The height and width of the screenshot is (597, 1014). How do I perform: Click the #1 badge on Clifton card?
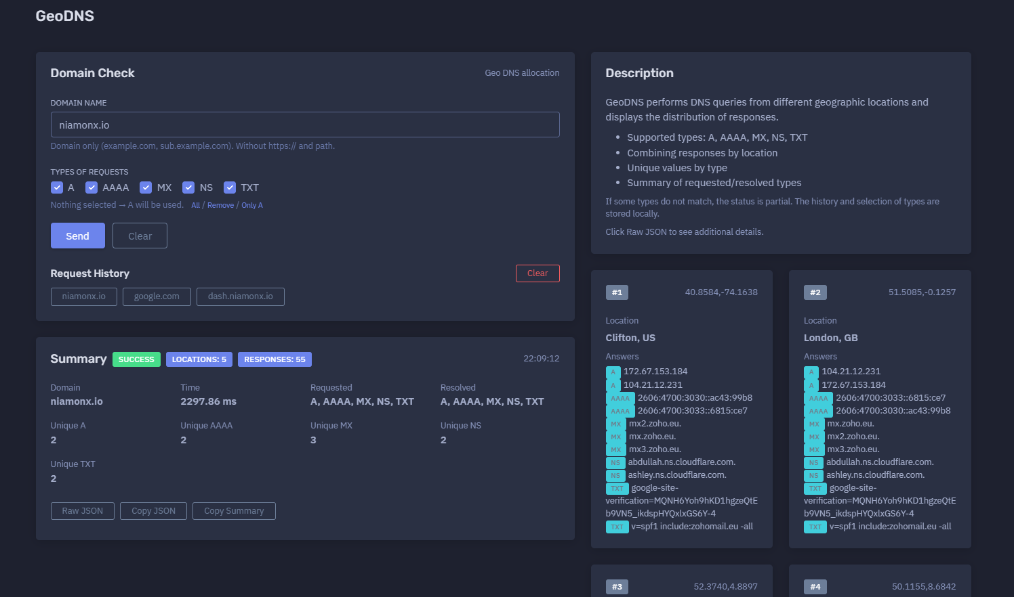point(617,292)
